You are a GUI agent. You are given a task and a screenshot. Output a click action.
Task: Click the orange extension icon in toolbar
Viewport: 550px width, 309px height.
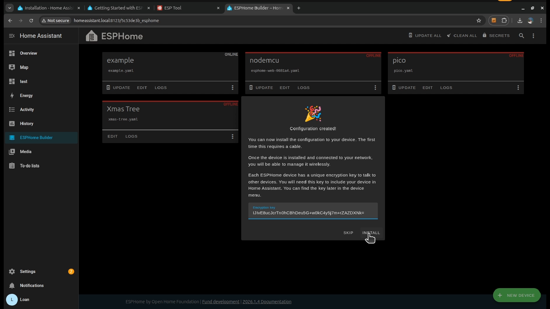(x=494, y=21)
